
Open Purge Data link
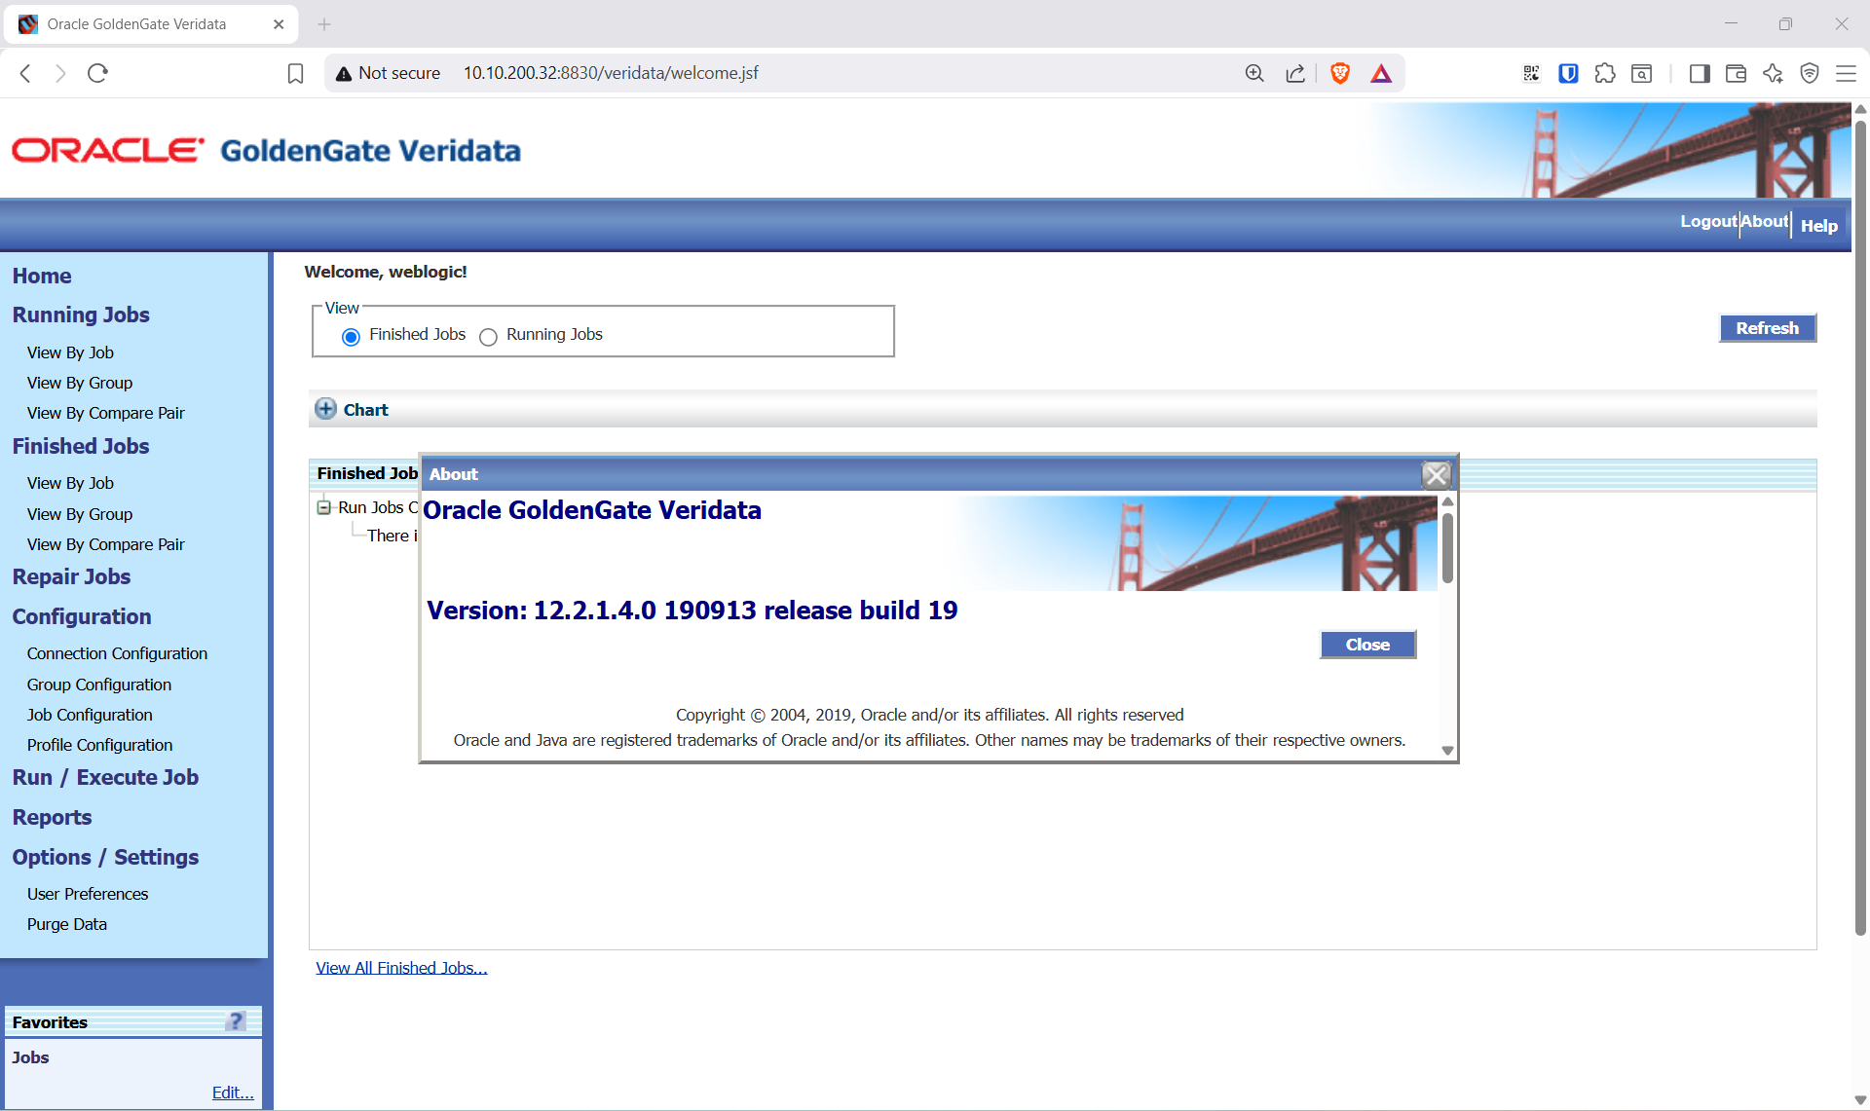click(x=67, y=924)
